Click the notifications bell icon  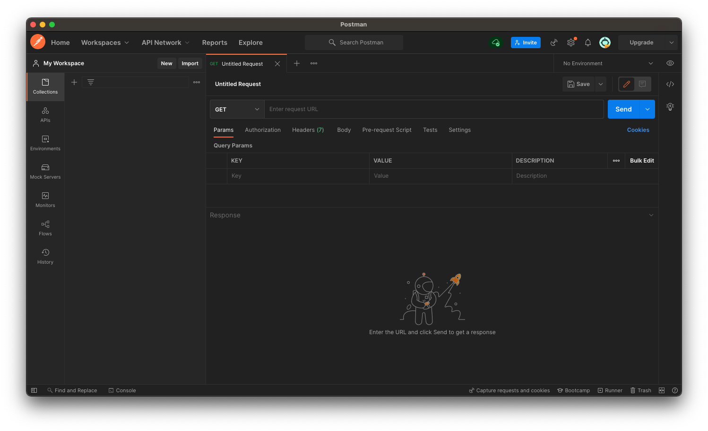(x=588, y=43)
